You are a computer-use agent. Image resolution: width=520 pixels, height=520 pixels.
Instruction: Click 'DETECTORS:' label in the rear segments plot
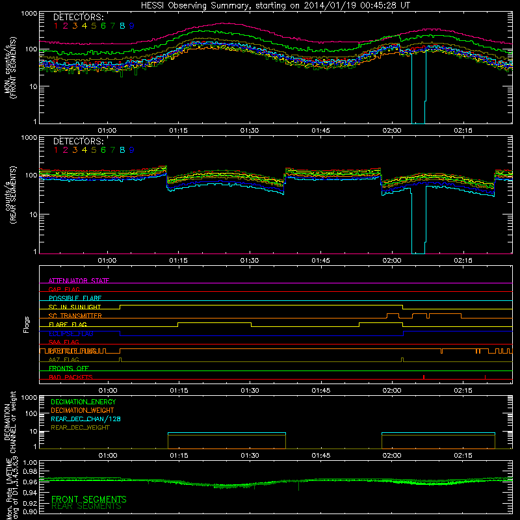pyautogui.click(x=79, y=141)
